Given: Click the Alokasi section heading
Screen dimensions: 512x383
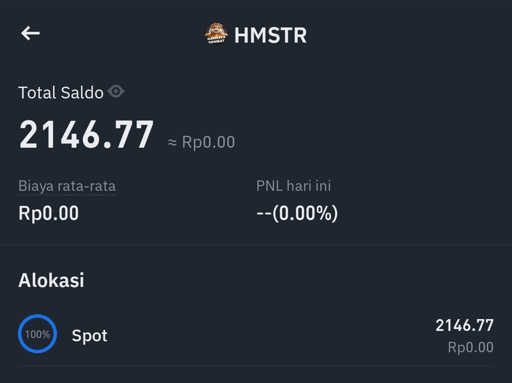Looking at the screenshot, I should pos(51,280).
